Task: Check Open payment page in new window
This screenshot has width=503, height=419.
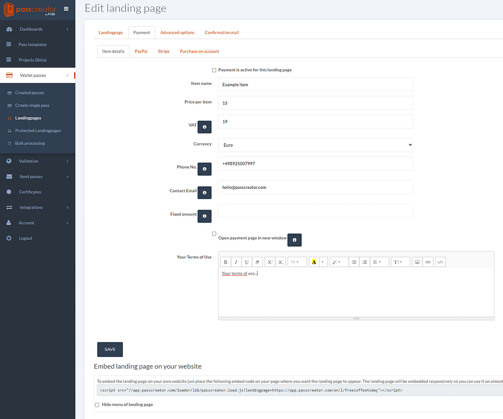Action: point(214,234)
